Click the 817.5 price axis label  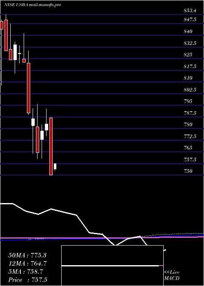(x=190, y=67)
